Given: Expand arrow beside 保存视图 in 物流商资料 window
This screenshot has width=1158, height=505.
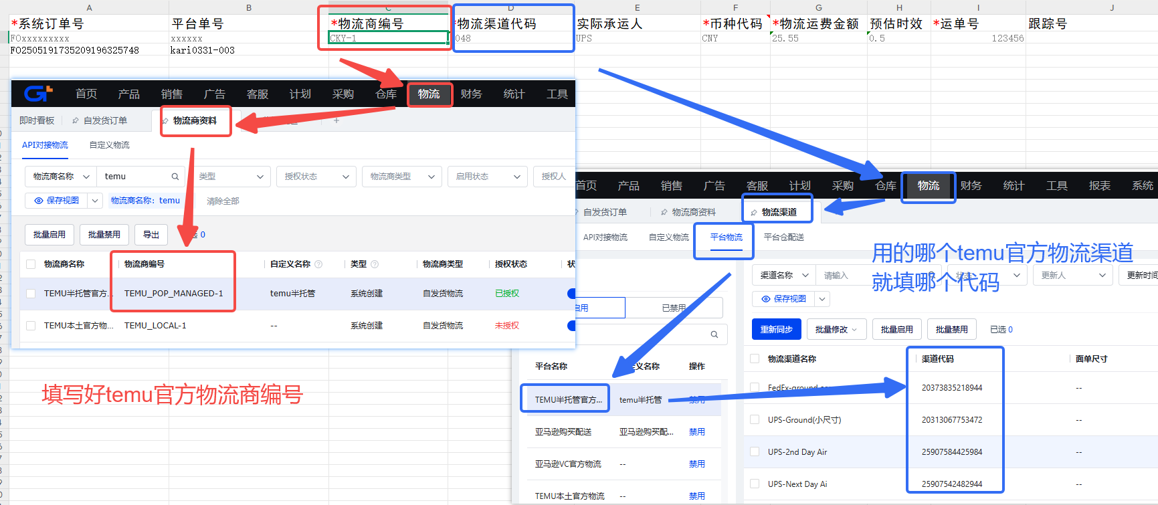Looking at the screenshot, I should pyautogui.click(x=95, y=201).
